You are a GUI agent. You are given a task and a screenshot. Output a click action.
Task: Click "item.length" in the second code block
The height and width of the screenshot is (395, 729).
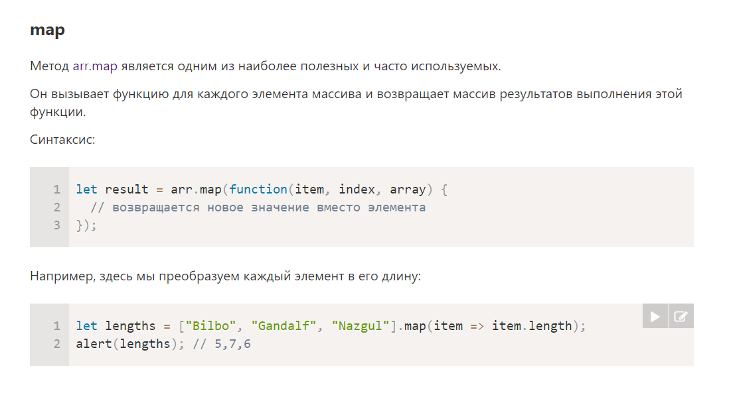click(532, 326)
